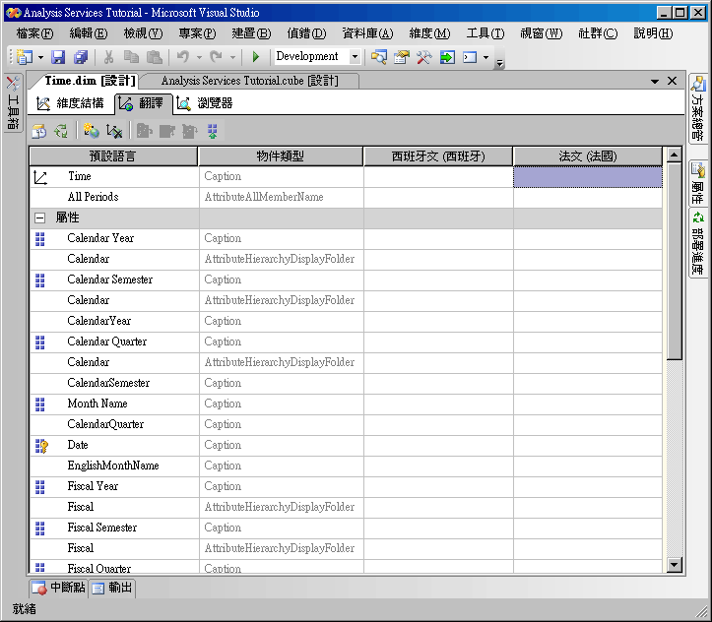Close the Time.dim document with X
Screen dimensions: 712x622
pos(672,81)
